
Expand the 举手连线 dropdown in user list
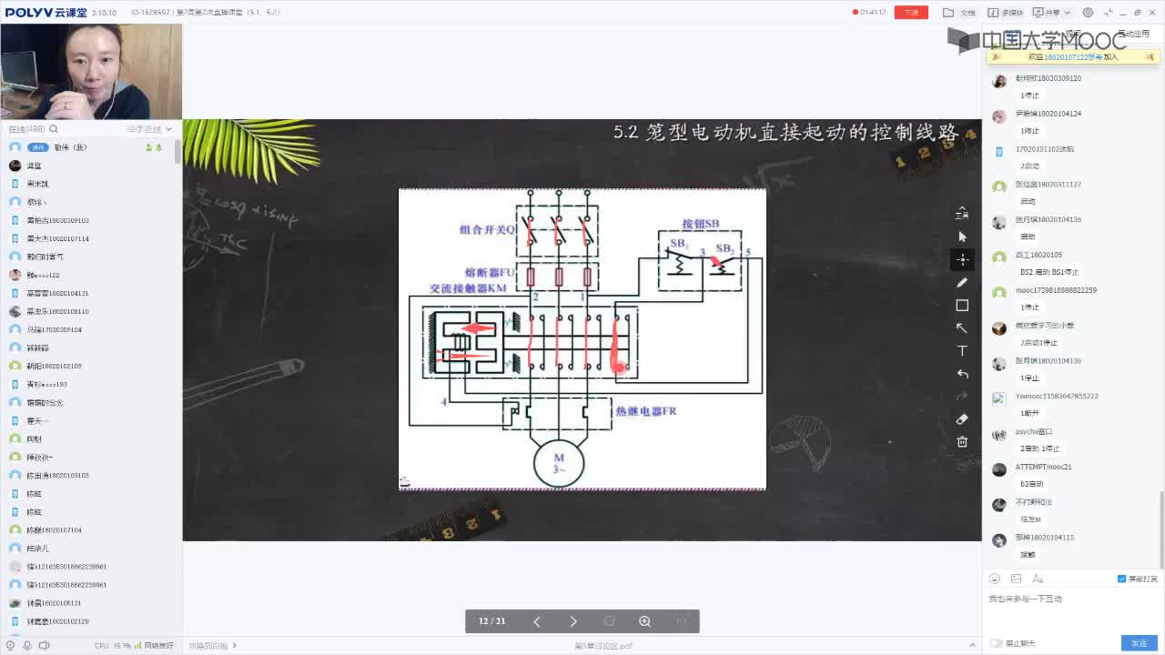(x=149, y=129)
